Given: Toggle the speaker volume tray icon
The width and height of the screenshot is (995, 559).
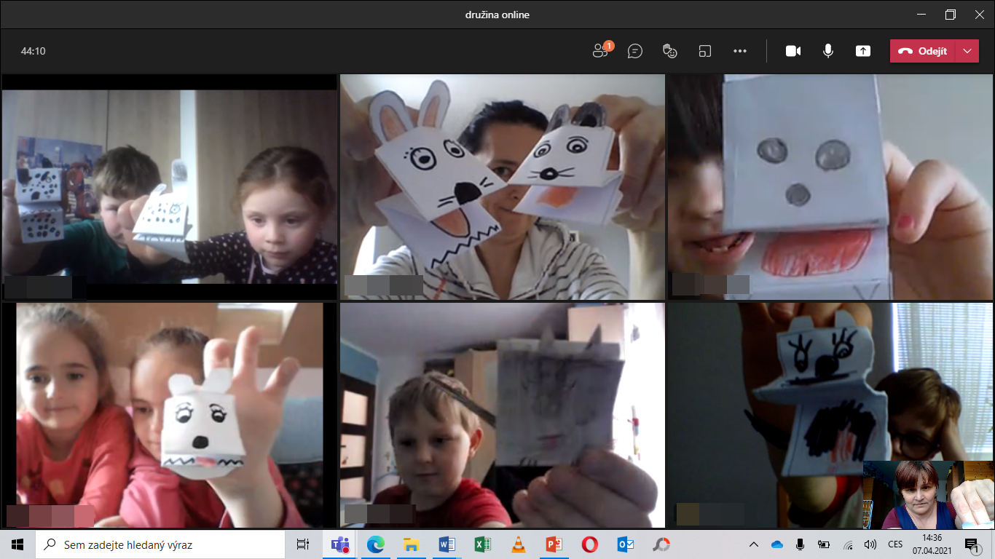Looking at the screenshot, I should coord(870,544).
